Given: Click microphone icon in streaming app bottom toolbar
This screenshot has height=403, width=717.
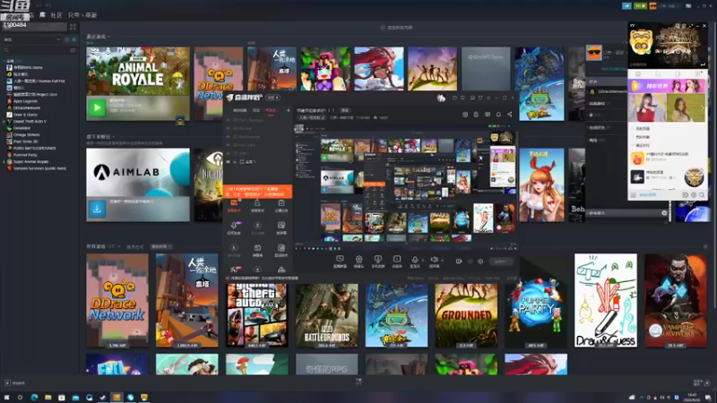Looking at the screenshot, I should pos(415,260).
